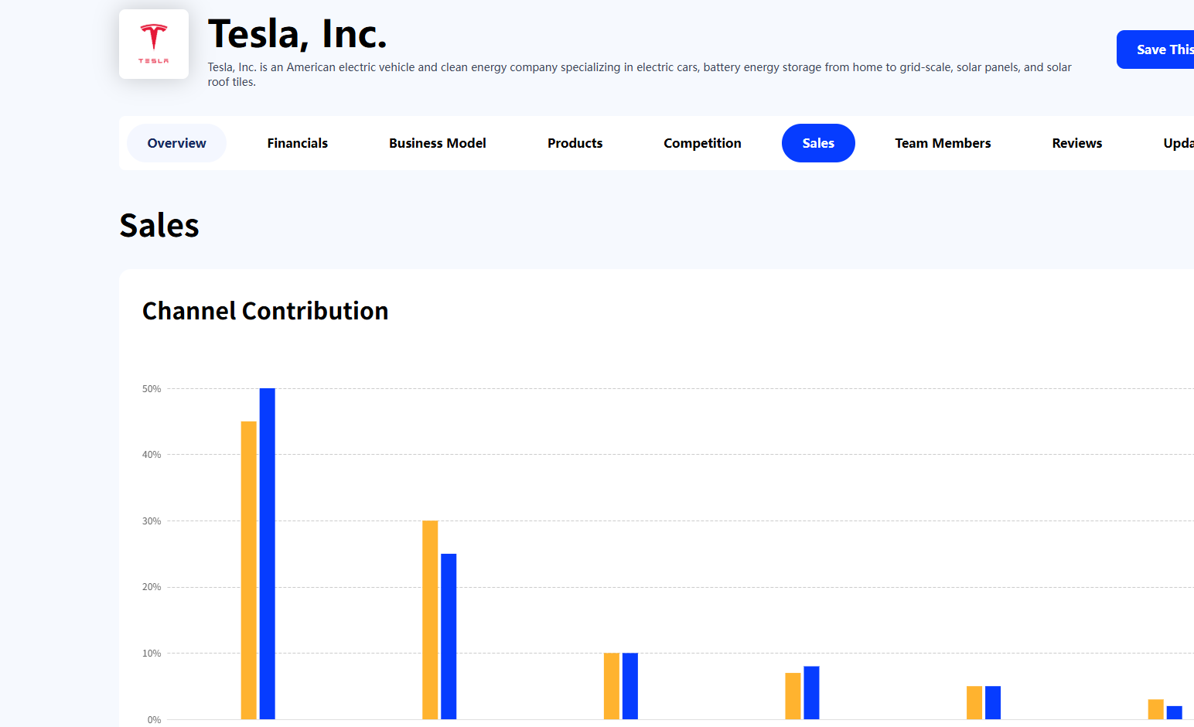
Task: Click the Tesla logo thumbnail
Action: pyautogui.click(x=154, y=44)
